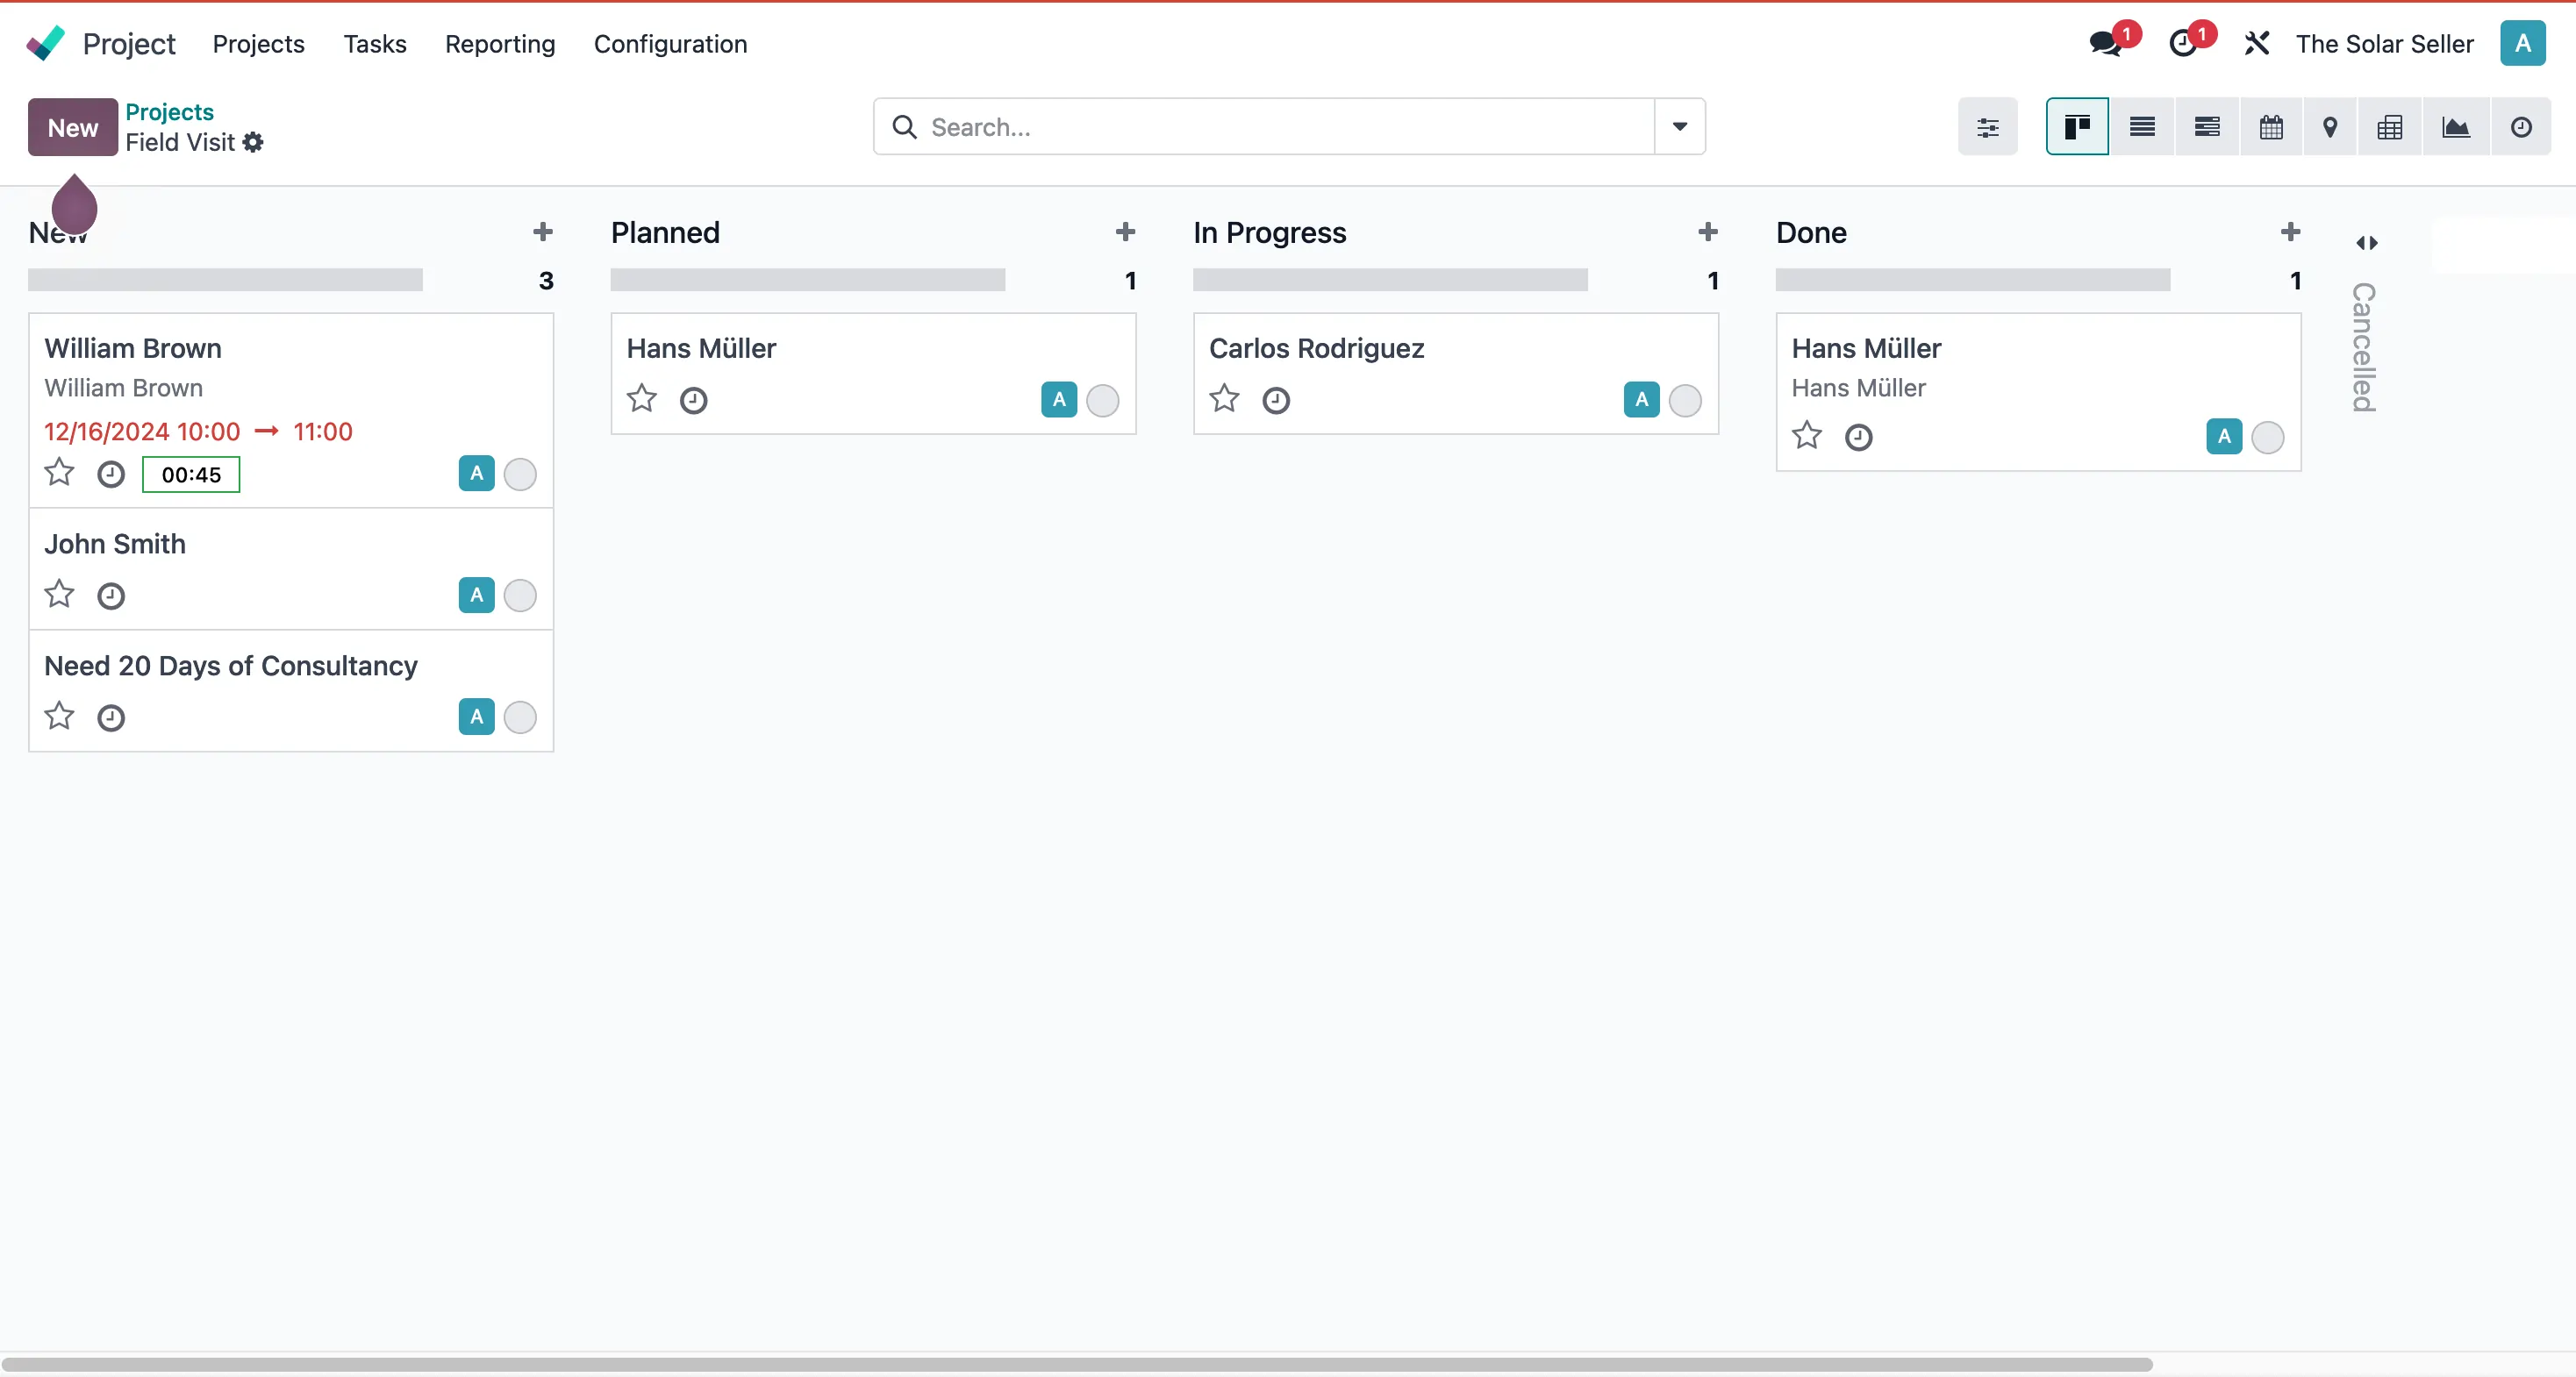Open the activities clock icon in navbar

[2183, 43]
